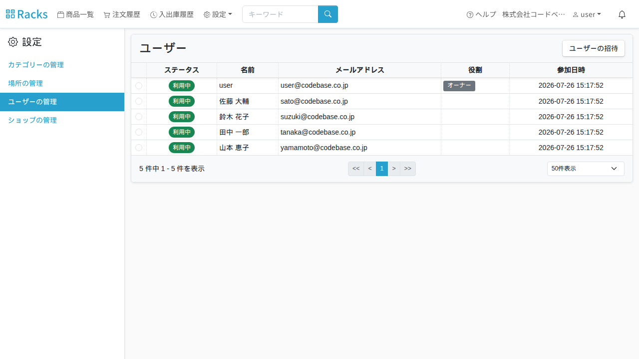The width and height of the screenshot is (639, 359).
Task: Open the notifications bell
Action: coord(622,14)
